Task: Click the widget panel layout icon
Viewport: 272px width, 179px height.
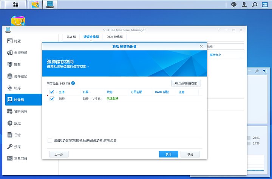Action: [x=264, y=71]
